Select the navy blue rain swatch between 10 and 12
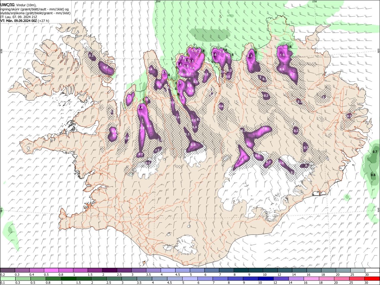This screenshot has height=285, width=380. tap(266, 278)
